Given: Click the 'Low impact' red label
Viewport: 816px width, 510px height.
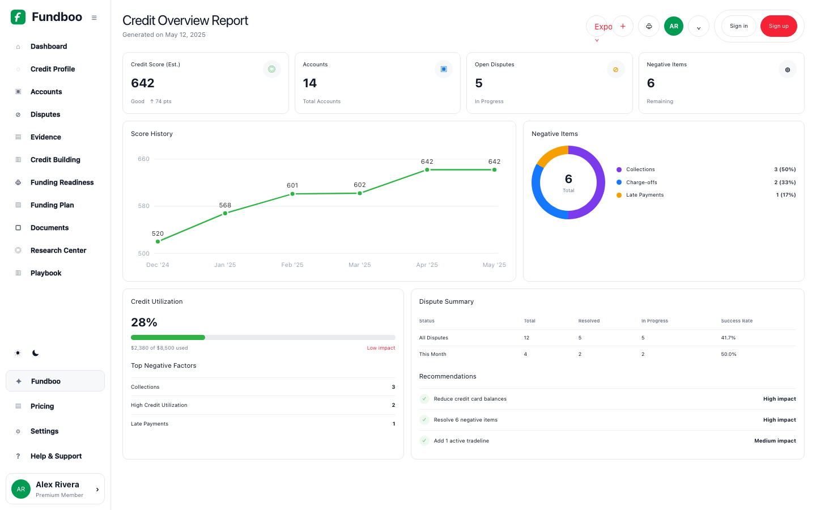Looking at the screenshot, I should [x=381, y=348].
